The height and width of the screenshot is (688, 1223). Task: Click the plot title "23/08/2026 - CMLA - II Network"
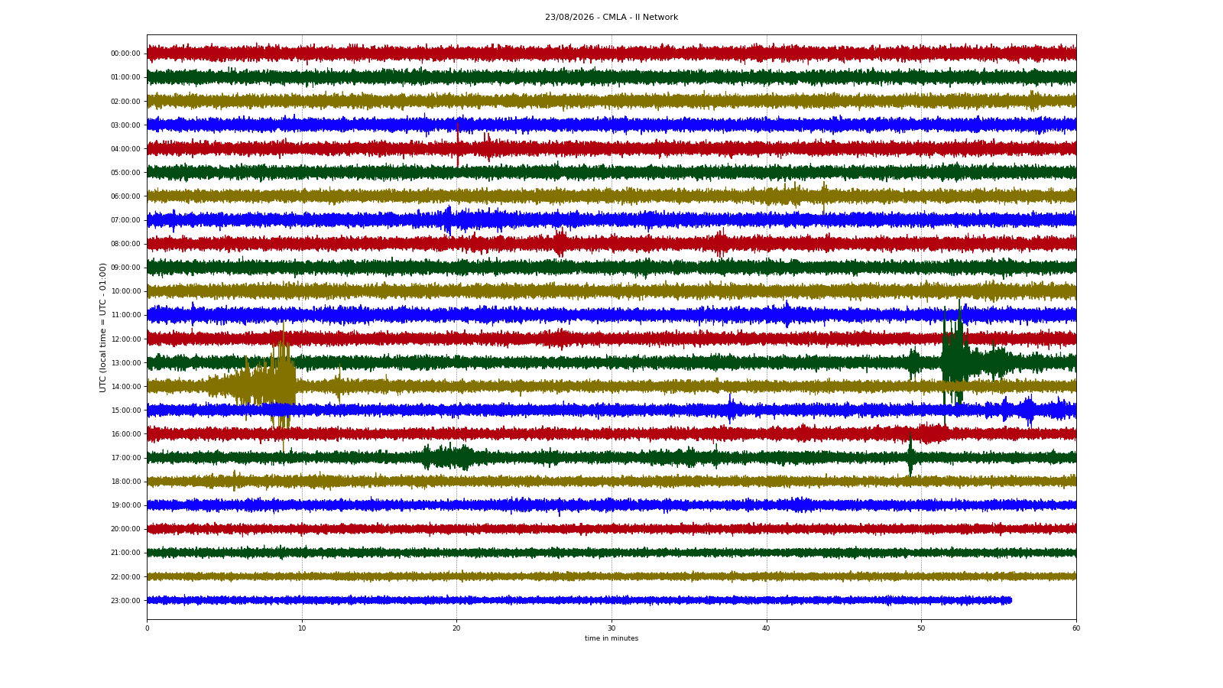pyautogui.click(x=611, y=18)
